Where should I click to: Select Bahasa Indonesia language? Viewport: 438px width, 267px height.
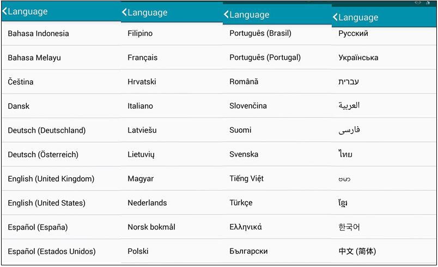click(x=38, y=34)
